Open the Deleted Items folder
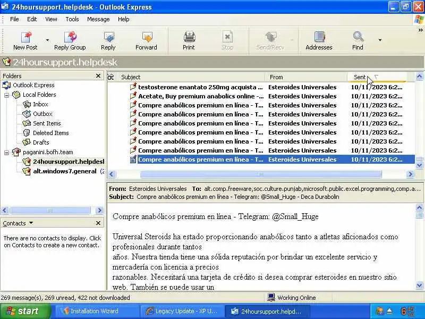 click(x=50, y=133)
